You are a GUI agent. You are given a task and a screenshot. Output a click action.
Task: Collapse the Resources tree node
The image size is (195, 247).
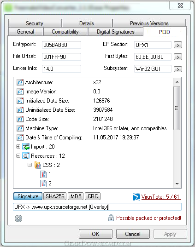18,156
